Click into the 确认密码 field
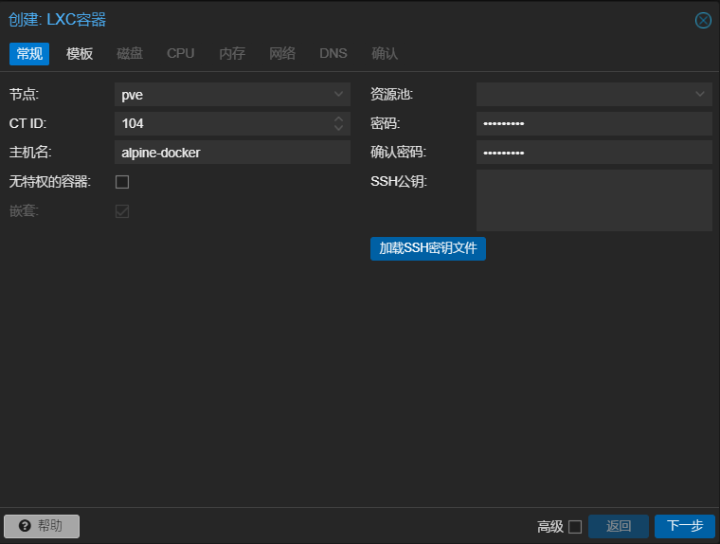720x544 pixels. point(594,153)
